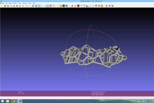Open the Windows menu

(x=25, y=3)
